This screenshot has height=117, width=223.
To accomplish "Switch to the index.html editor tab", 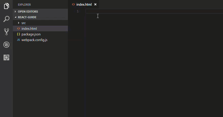I will [x=84, y=4].
